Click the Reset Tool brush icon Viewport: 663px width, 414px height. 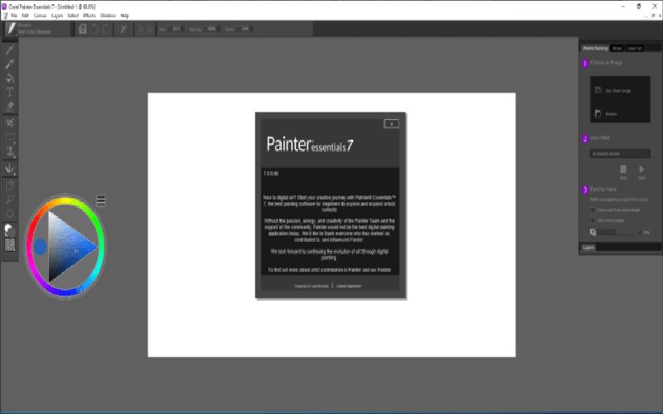coord(123,29)
